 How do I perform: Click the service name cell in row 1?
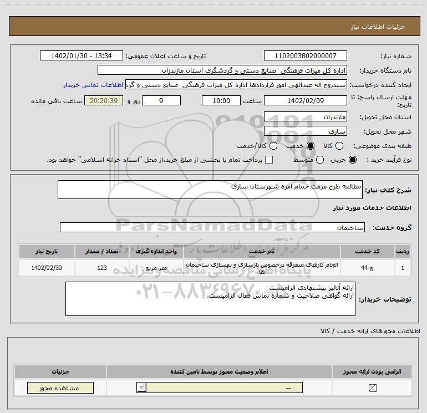[262, 268]
